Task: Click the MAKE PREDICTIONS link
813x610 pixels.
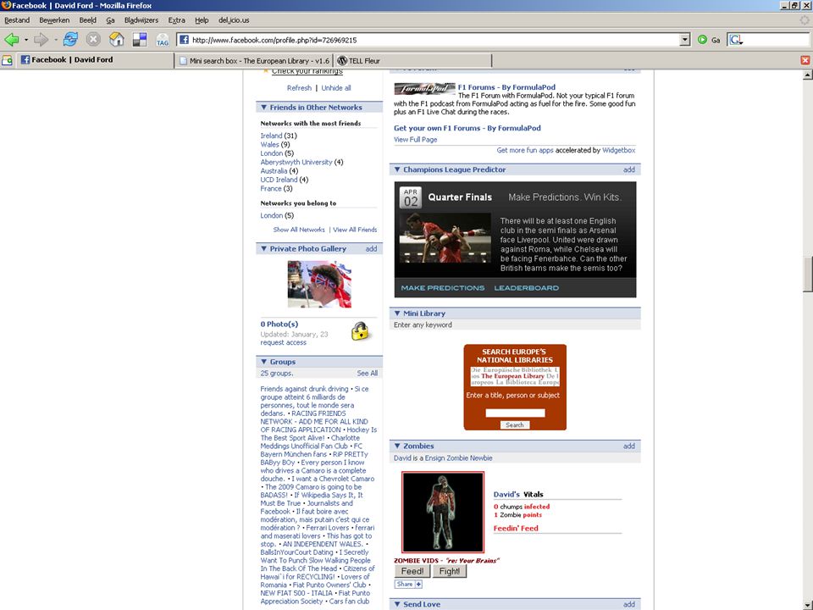Action: coord(443,288)
